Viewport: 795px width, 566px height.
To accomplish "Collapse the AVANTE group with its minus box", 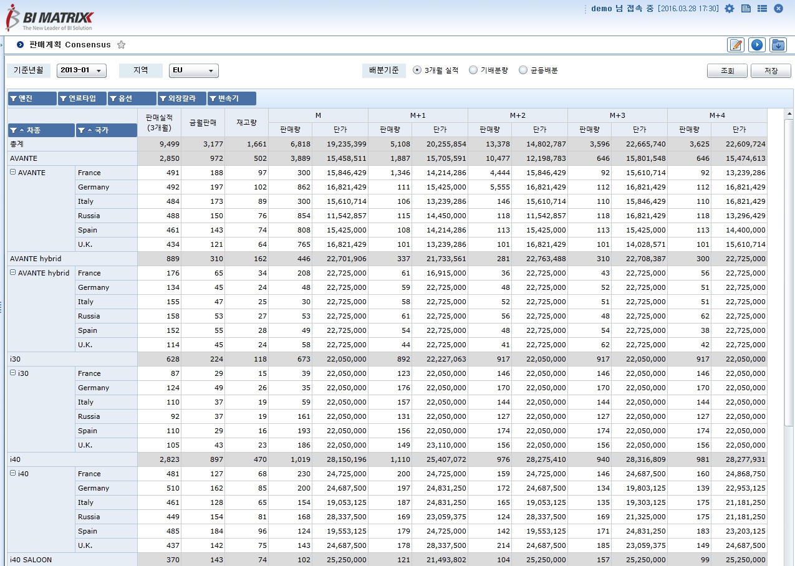I will [x=14, y=173].
